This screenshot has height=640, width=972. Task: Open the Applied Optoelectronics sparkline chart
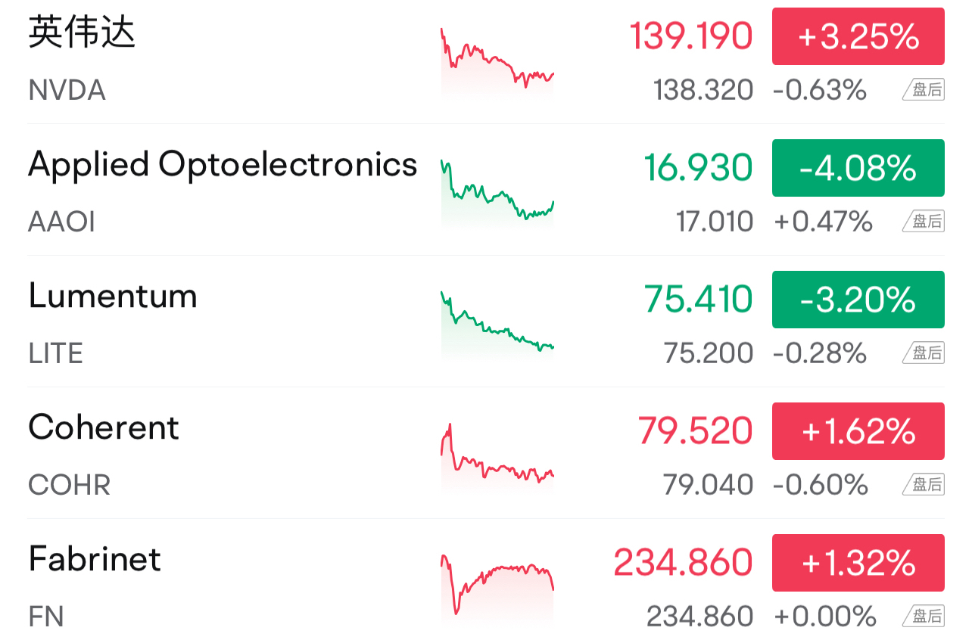(497, 192)
